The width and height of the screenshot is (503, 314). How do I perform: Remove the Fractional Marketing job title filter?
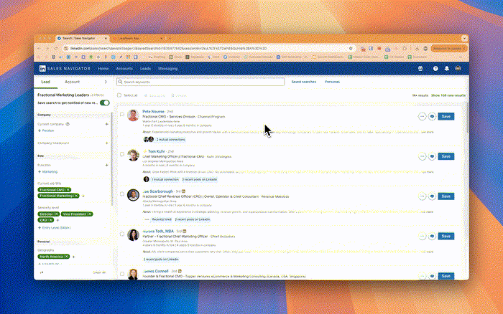click(76, 196)
